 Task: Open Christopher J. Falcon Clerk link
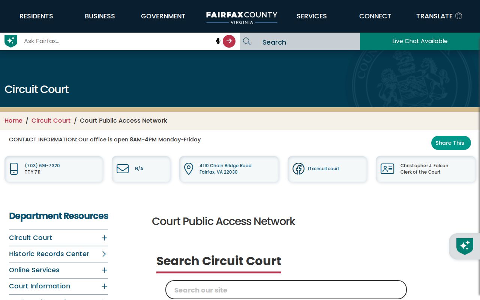(424, 169)
